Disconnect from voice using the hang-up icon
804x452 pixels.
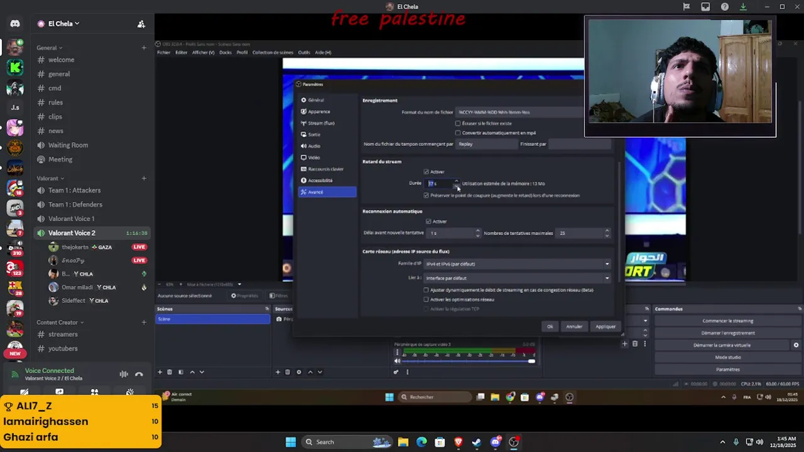(x=139, y=374)
